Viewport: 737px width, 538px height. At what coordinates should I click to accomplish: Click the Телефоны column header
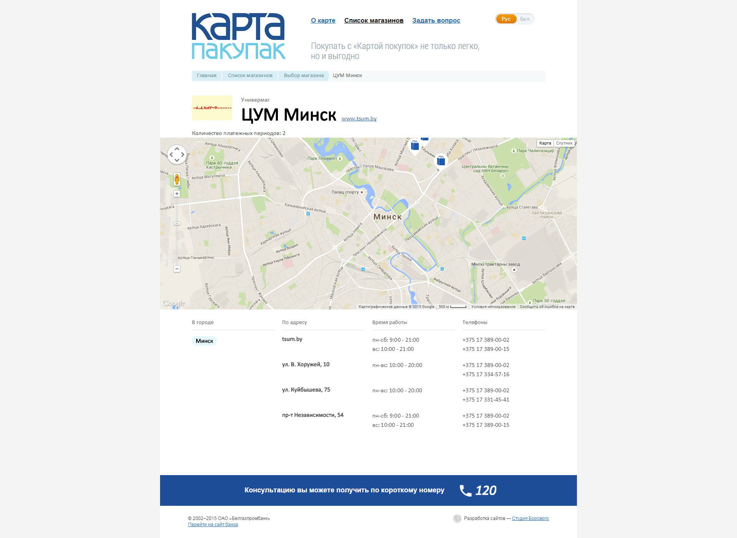(x=475, y=322)
